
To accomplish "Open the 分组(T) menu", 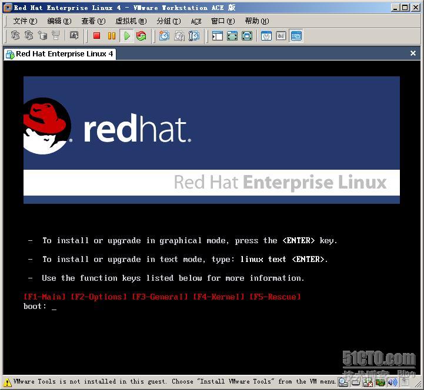I will (x=168, y=21).
